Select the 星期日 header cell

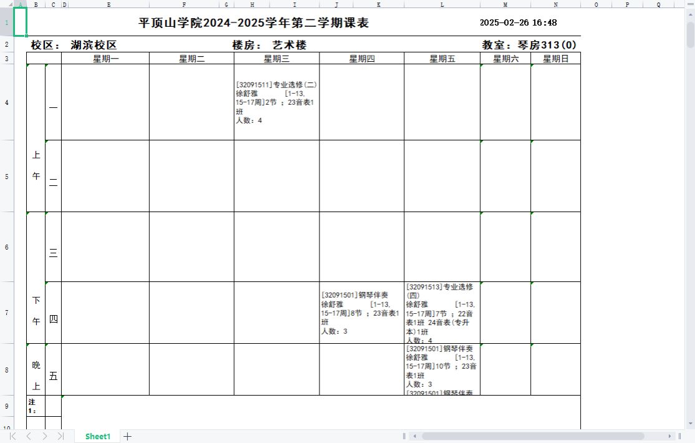(555, 59)
